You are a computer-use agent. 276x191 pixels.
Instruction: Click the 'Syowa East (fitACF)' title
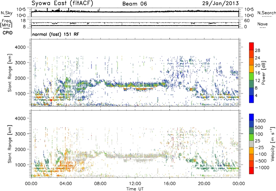62,3
